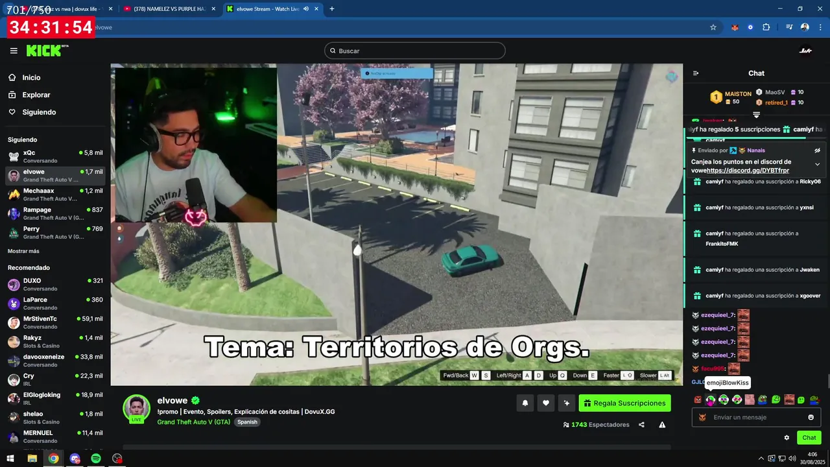This screenshot has height=467, width=830.
Task: Open Rampage channel in sidebar
Action: coord(55,213)
